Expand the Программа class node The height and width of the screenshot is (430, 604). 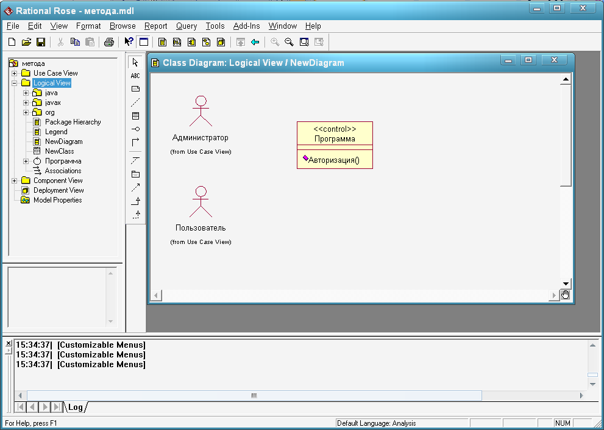pos(26,161)
